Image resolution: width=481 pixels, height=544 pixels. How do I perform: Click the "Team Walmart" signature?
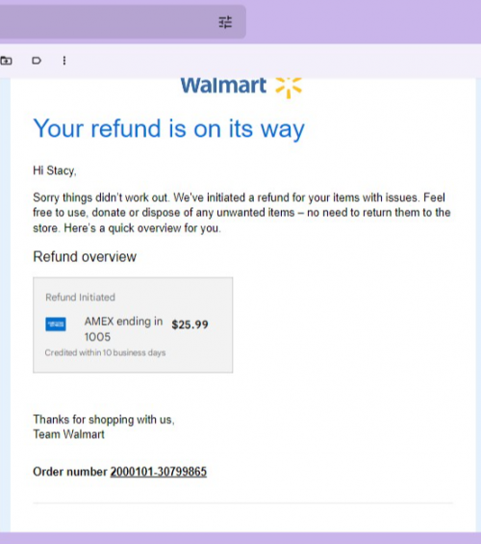[x=68, y=434]
